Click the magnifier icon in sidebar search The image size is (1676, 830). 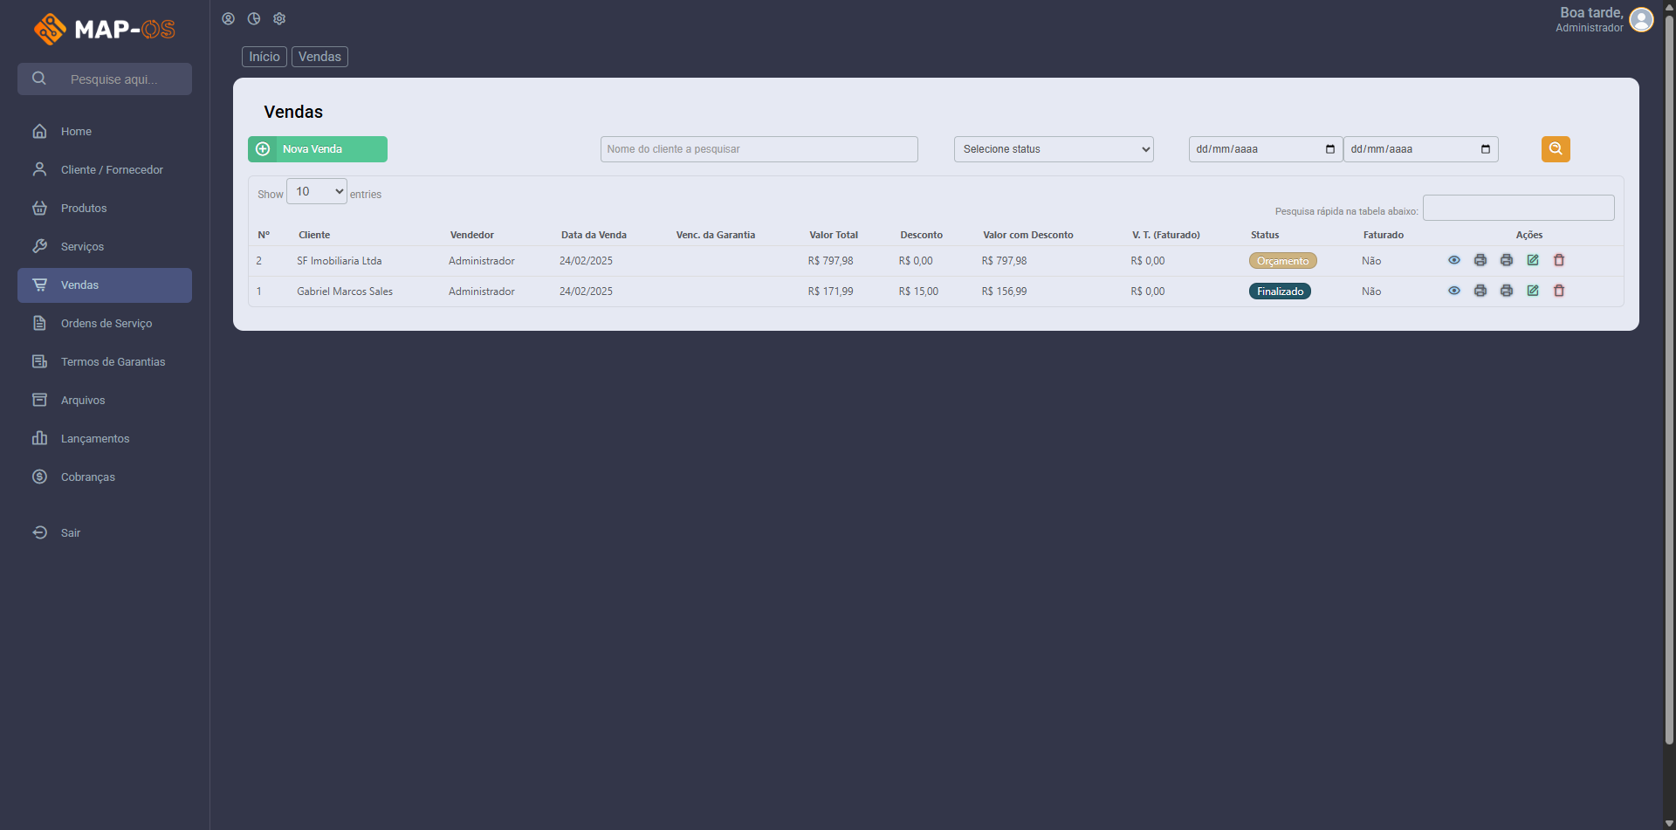[x=39, y=79]
